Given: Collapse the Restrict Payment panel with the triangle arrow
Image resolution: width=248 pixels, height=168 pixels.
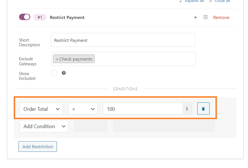Looking at the screenshot, I should [196, 17].
